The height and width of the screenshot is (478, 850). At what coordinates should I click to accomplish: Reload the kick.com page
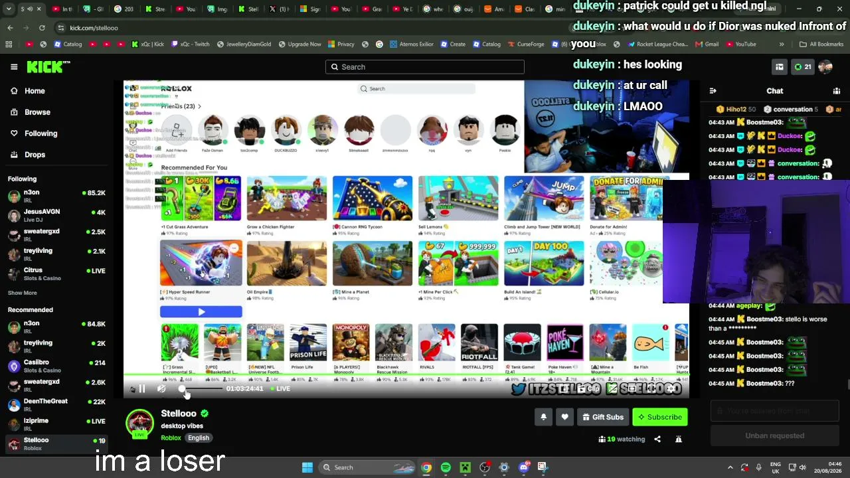click(42, 28)
